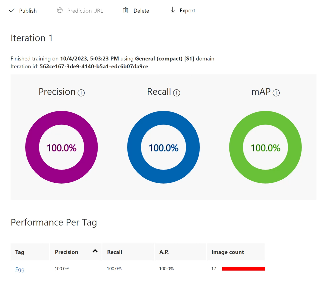327x293 pixels.
Task: Click the Delete trash can icon
Action: (x=126, y=10)
